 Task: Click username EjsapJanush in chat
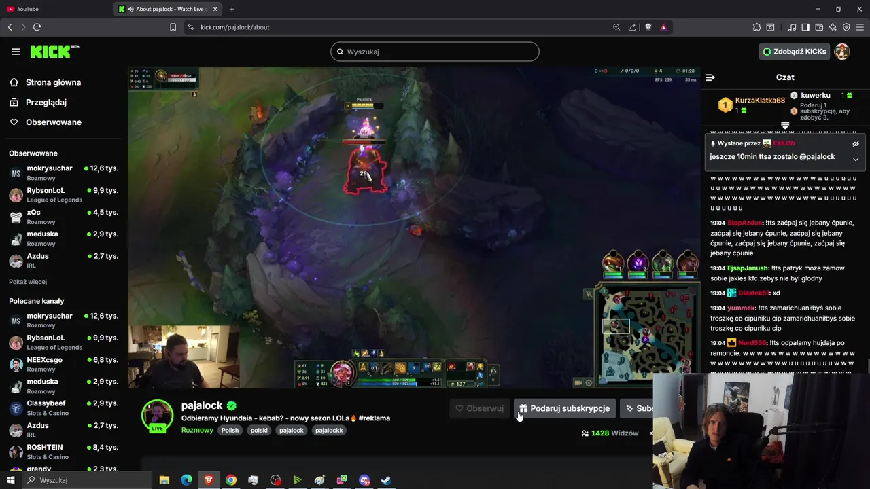[x=748, y=268]
